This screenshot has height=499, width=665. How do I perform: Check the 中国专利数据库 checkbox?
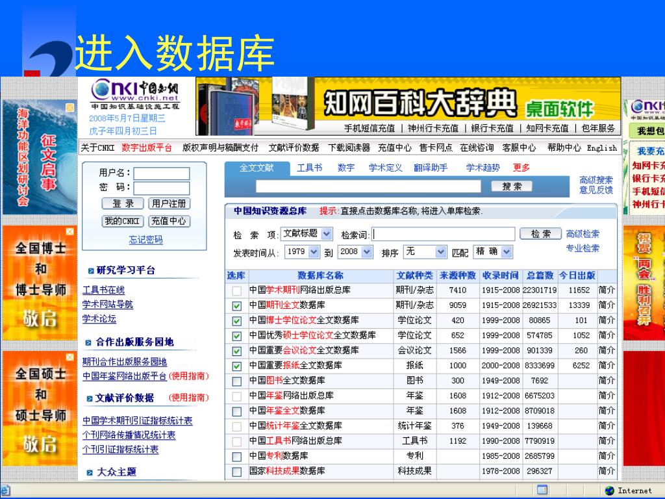tap(236, 457)
